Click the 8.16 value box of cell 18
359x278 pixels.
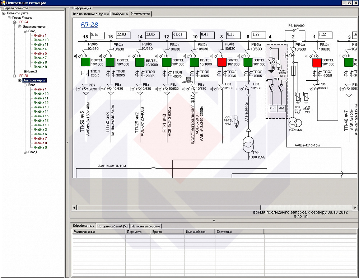(97, 36)
